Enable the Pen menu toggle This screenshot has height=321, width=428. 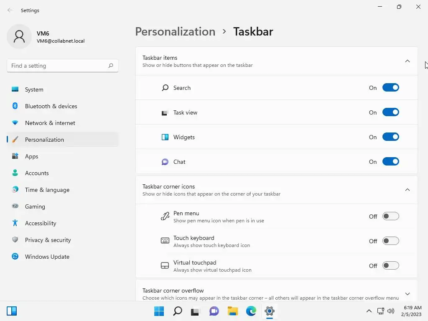click(x=391, y=216)
